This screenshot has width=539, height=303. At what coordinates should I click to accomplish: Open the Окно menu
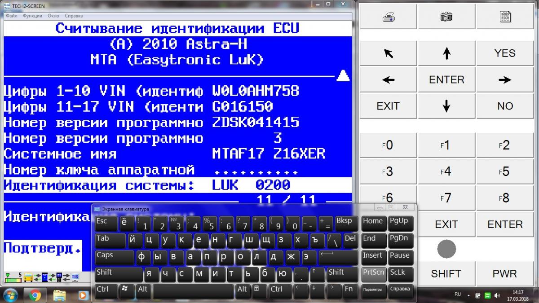point(53,16)
